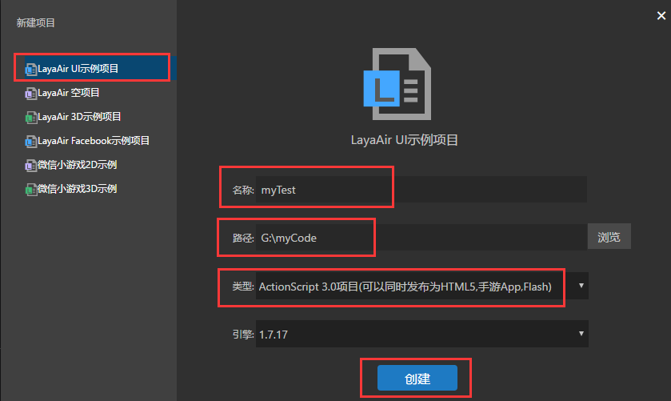Click the 引擎 dropdown arrow

(581, 333)
